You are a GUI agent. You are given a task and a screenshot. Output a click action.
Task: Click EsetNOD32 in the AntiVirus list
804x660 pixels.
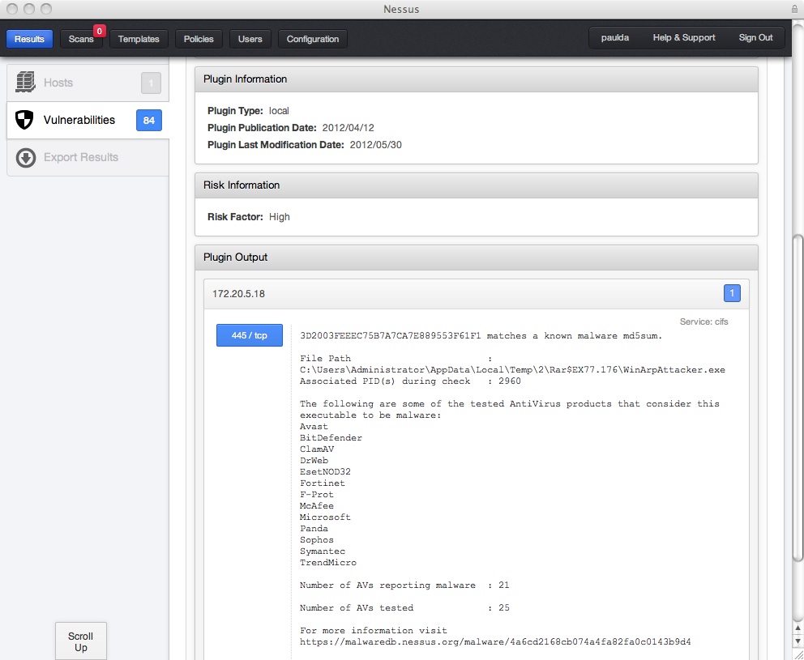325,471
